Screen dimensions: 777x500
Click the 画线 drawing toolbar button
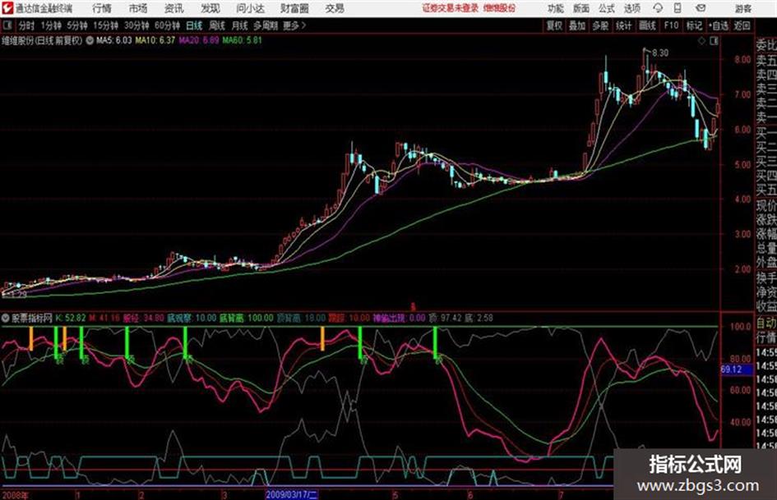tap(648, 25)
